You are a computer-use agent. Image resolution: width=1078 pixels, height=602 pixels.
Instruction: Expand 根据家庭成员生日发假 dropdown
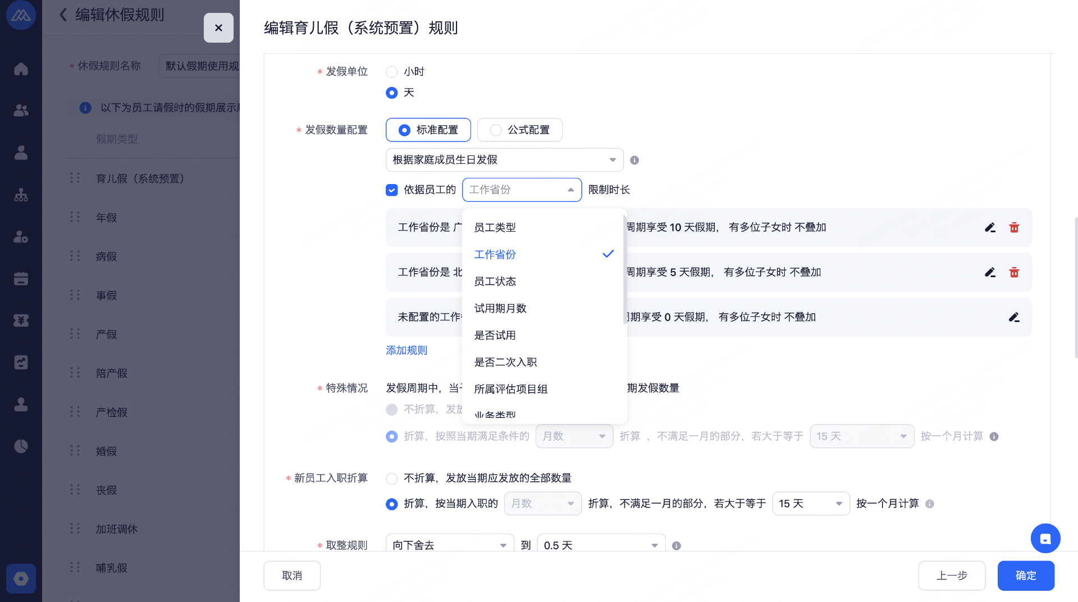click(504, 160)
